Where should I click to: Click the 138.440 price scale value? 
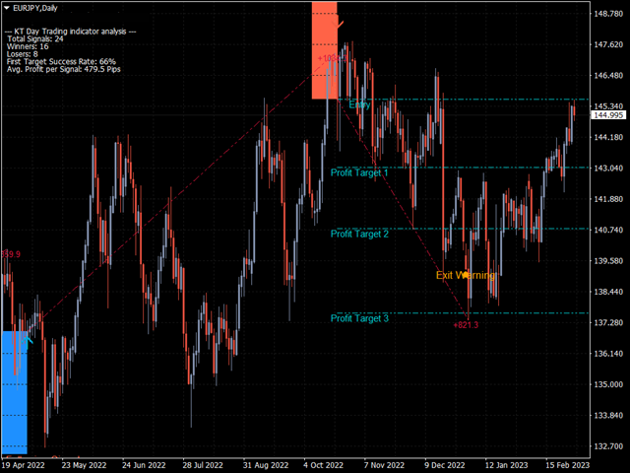[x=608, y=292]
